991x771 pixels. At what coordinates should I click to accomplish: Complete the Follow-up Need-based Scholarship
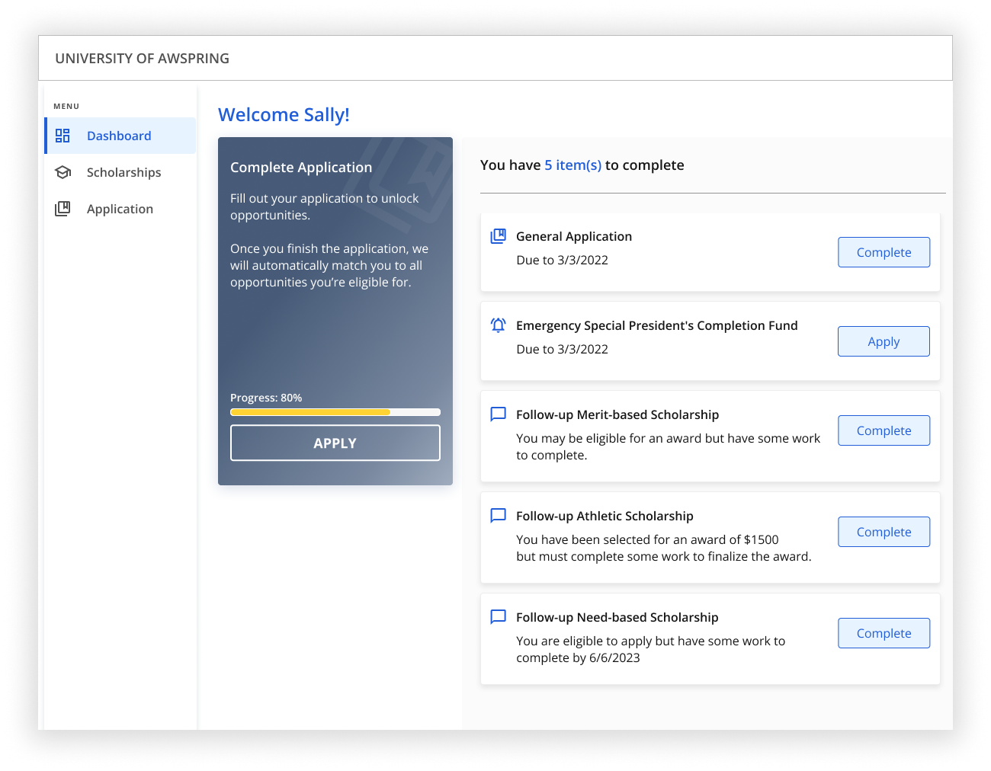pyautogui.click(x=884, y=633)
